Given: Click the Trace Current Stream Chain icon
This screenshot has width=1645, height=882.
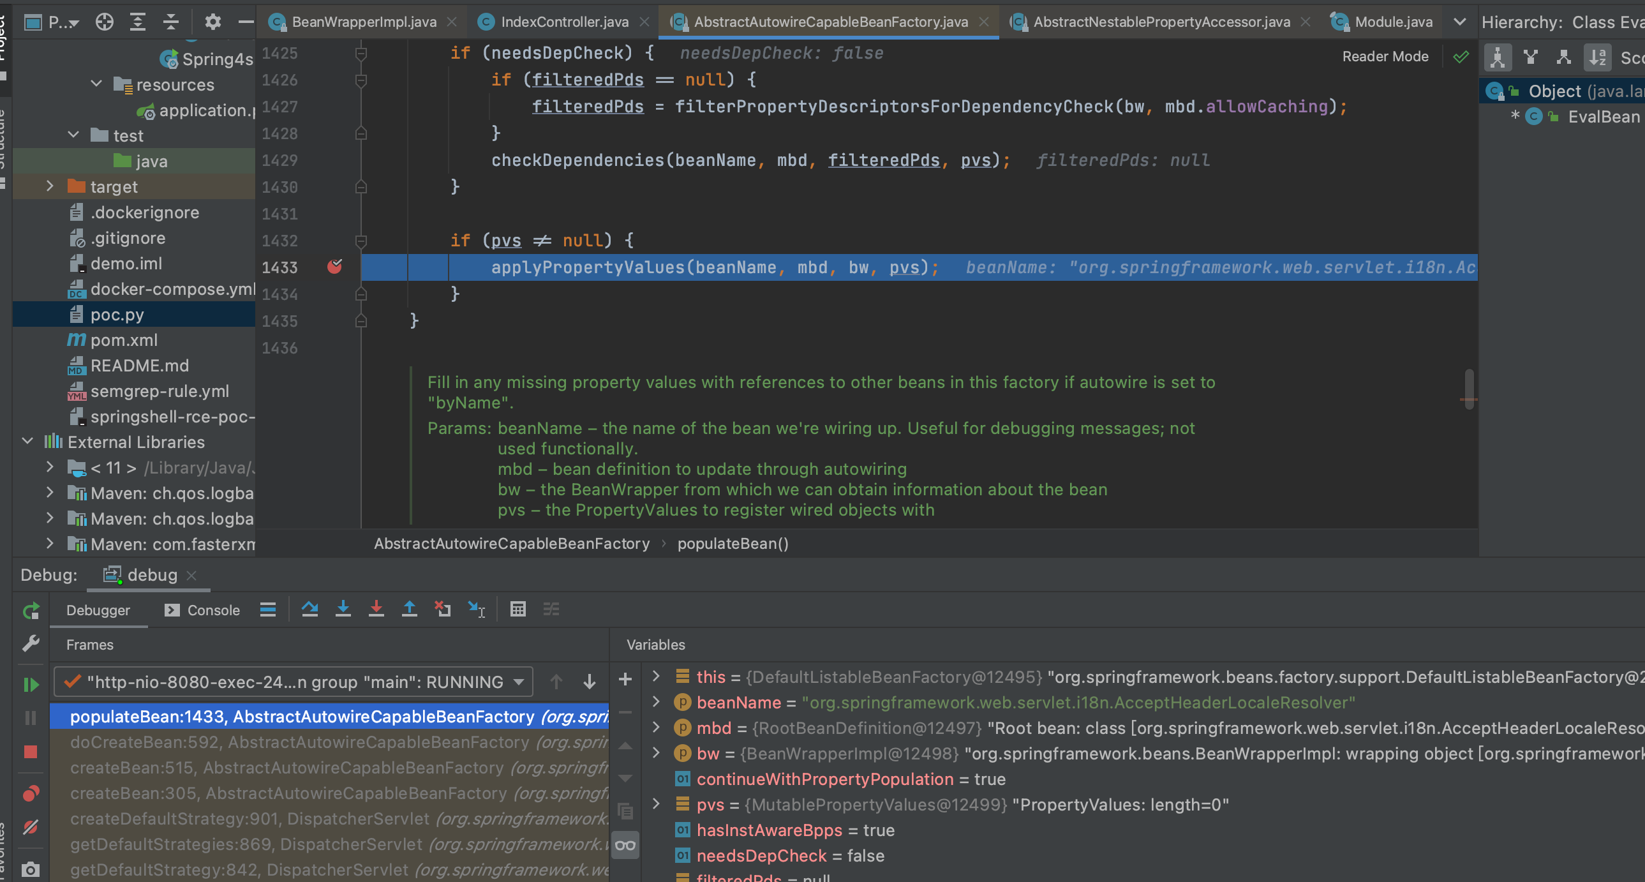Looking at the screenshot, I should point(551,610).
